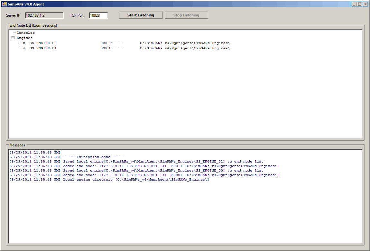
Task: Select SS_ENGINE_00 in the end node list
Action: [x=43, y=43]
